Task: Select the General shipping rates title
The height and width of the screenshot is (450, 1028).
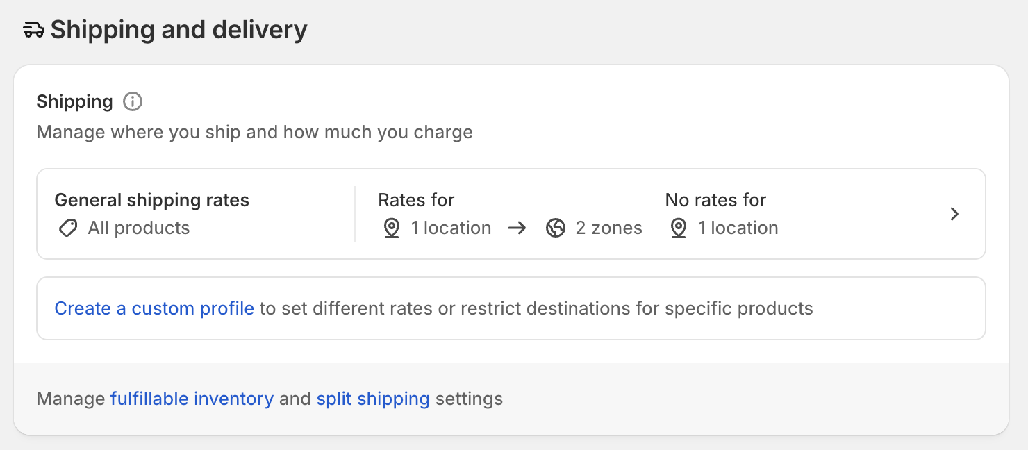Action: [151, 201]
